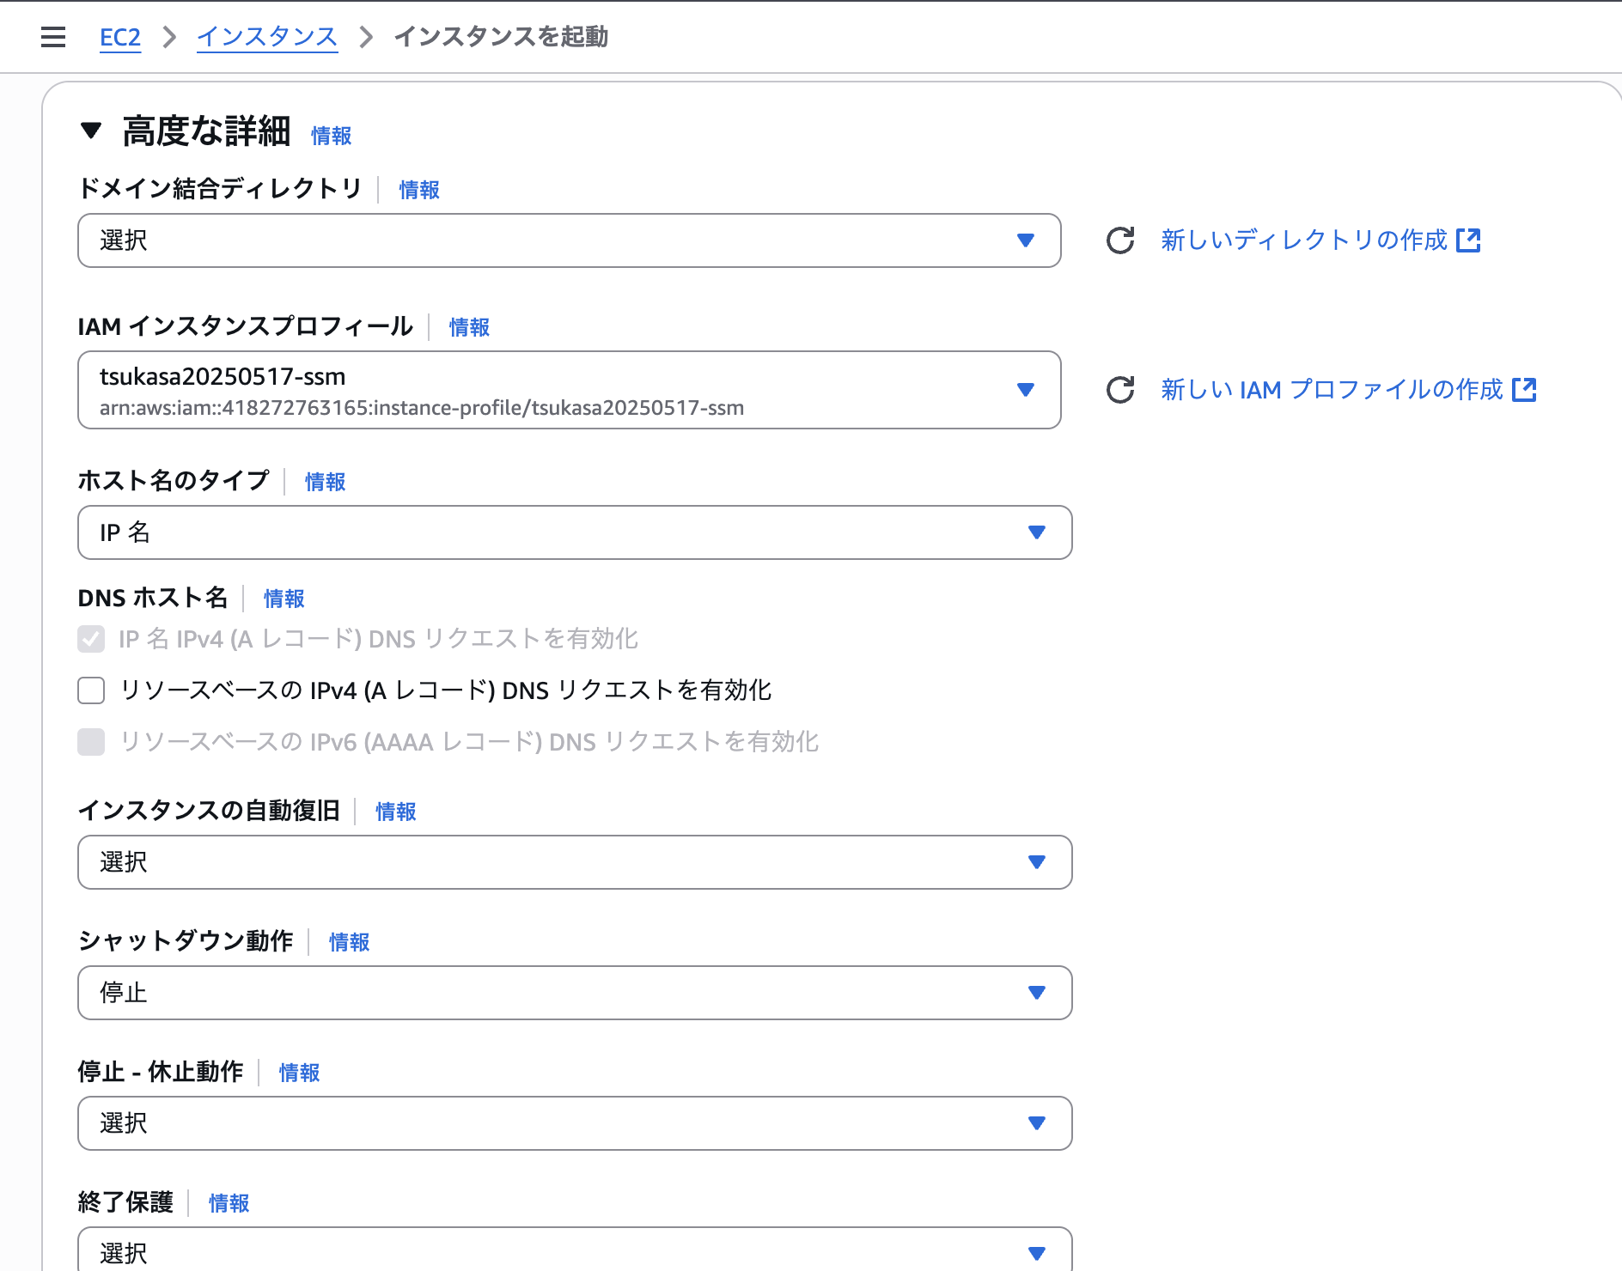Viewport: 1622px width, 1271px height.
Task: Open 新しい IAM プロファイルの作成 external link
Action: (1525, 390)
